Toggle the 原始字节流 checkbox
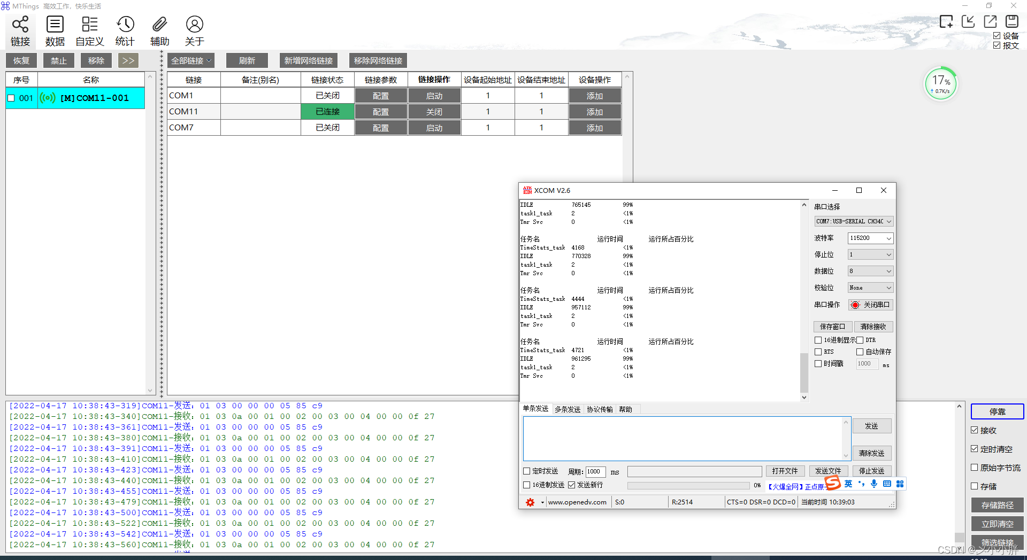The height and width of the screenshot is (560, 1027). coord(975,468)
